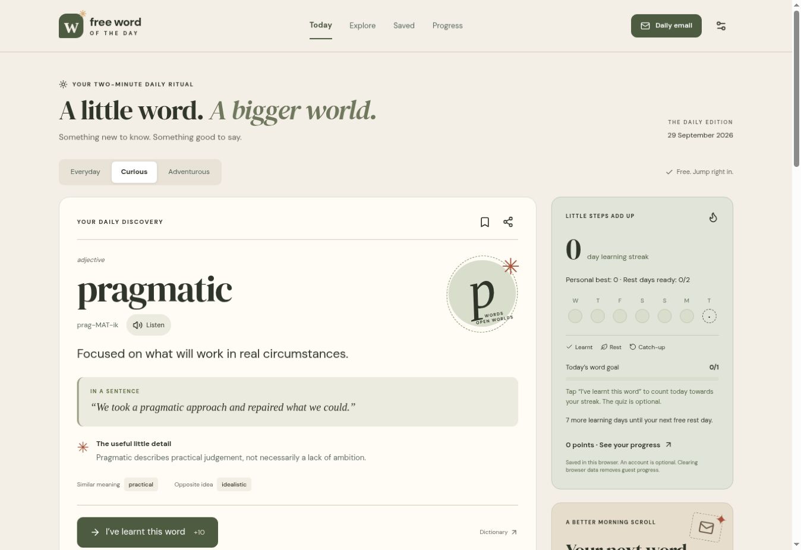801x550 pixels.
Task: Open See your progress link
Action: click(x=619, y=445)
